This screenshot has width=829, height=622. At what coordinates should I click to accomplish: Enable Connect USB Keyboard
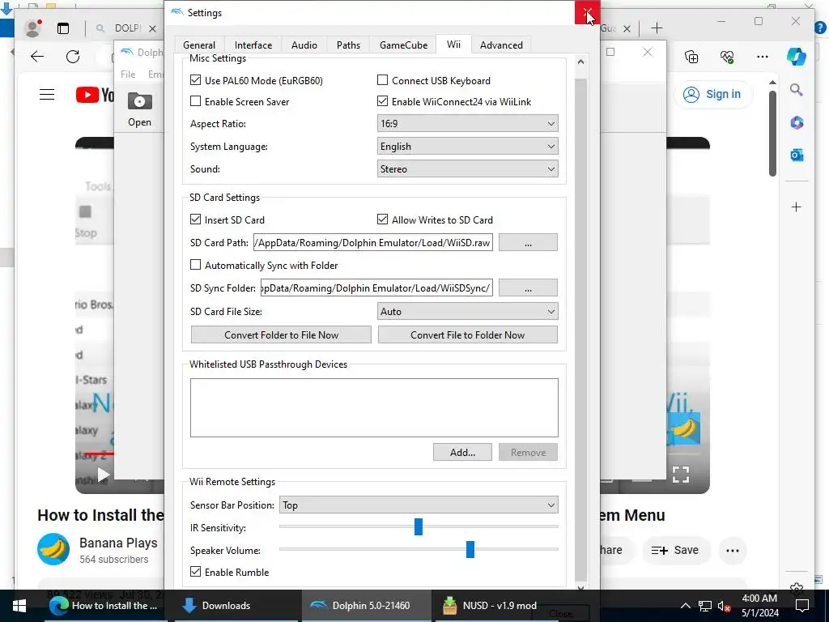tap(382, 80)
